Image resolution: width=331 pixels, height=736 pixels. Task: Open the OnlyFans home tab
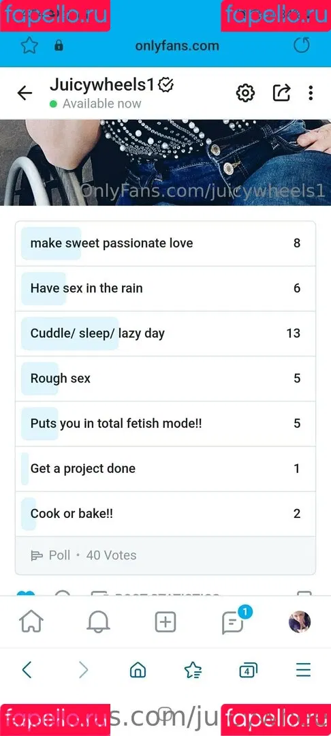tap(31, 622)
